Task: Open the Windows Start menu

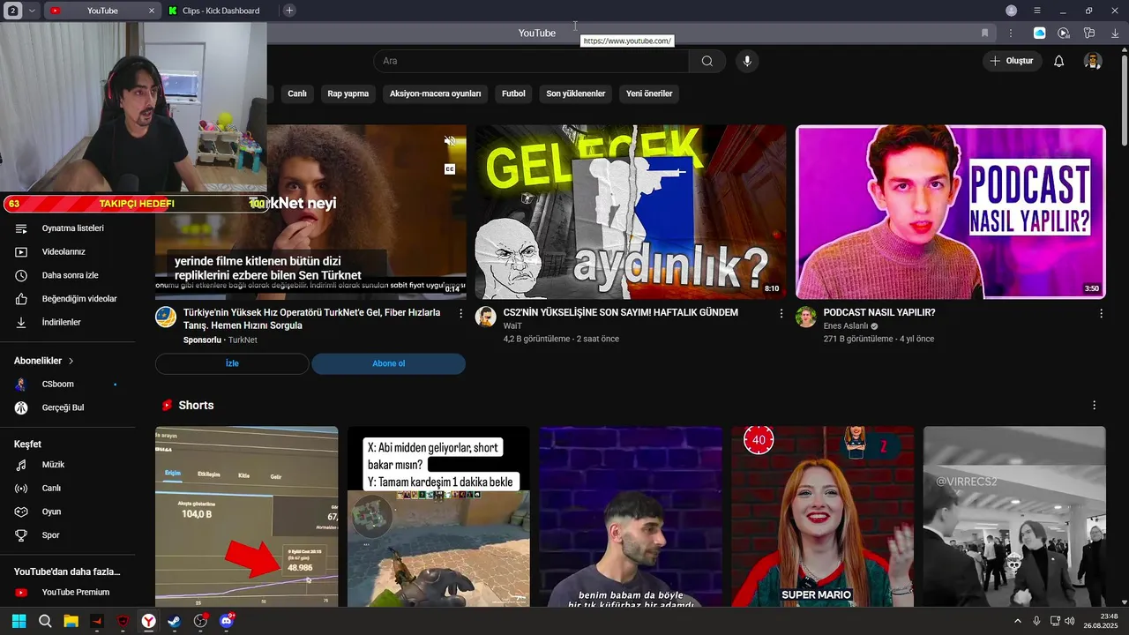Action: 19,621
